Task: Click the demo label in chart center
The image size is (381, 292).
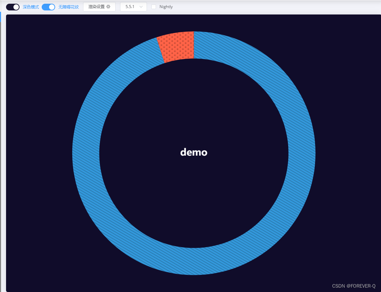Action: click(x=194, y=152)
